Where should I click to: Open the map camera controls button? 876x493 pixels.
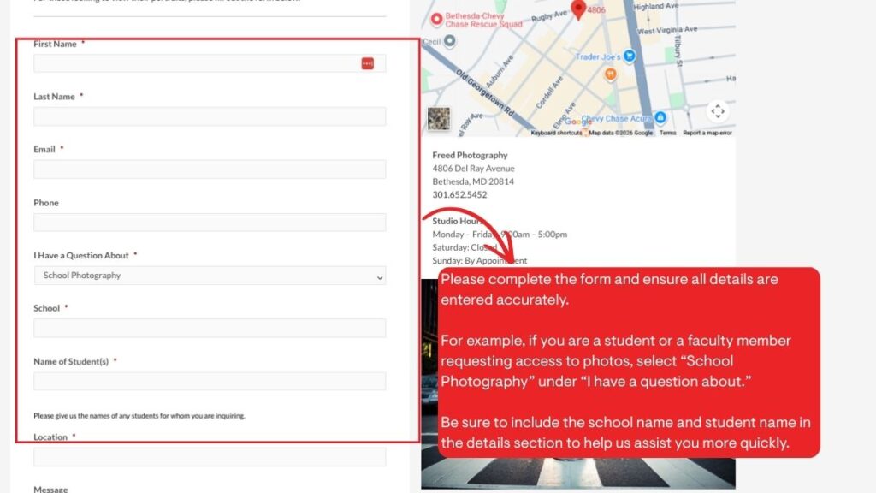717,111
